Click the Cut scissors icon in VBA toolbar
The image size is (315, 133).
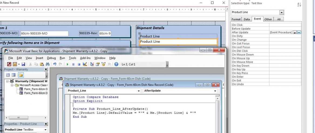coord(30,64)
